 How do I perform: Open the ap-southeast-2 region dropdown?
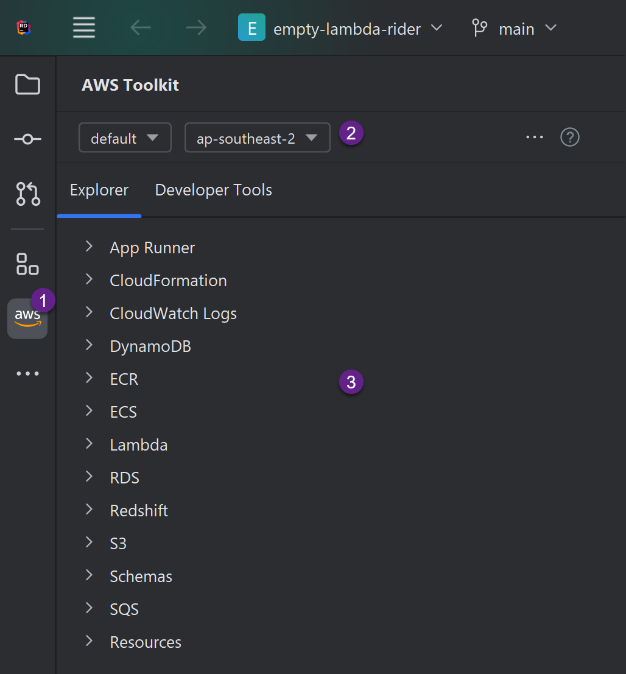[258, 138]
